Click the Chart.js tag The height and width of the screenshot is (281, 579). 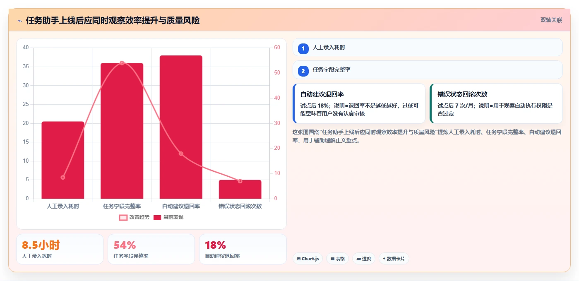(x=308, y=259)
